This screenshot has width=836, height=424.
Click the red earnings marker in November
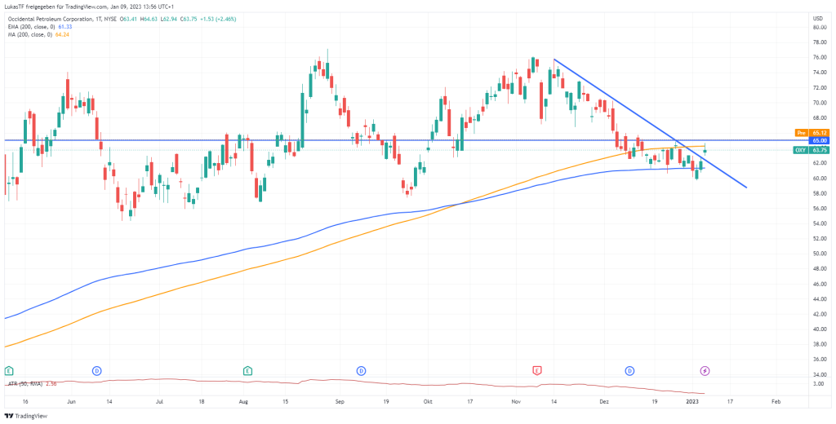tap(536, 371)
